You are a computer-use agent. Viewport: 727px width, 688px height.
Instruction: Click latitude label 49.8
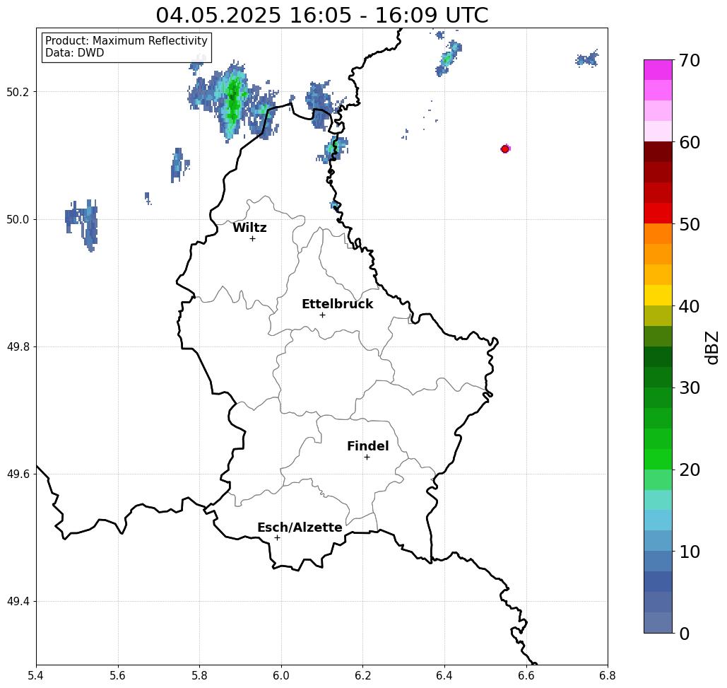click(18, 346)
